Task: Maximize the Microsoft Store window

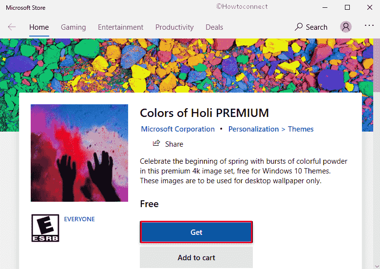Action: (347, 7)
